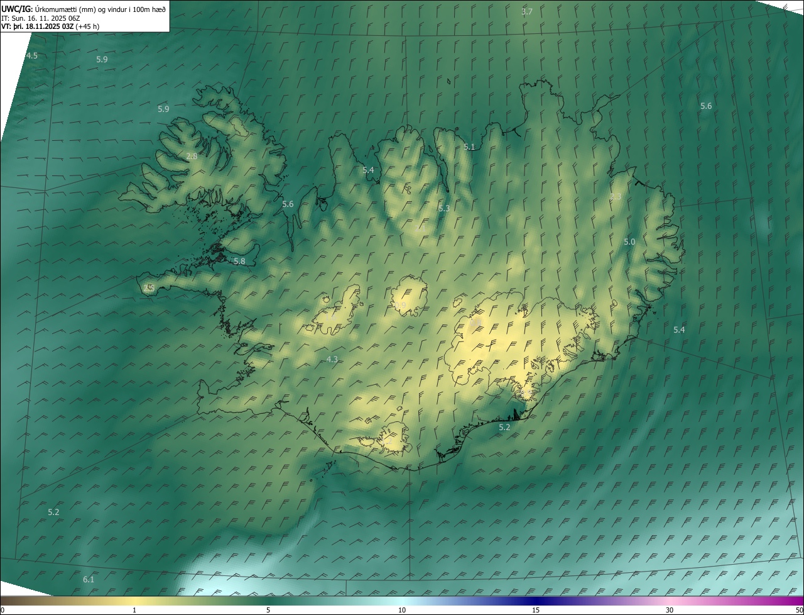Image resolution: width=804 pixels, height=615 pixels.
Task: Click the title 'UWC/IG: Úrkomumætti (mm) og vindur'
Action: [x=84, y=9]
